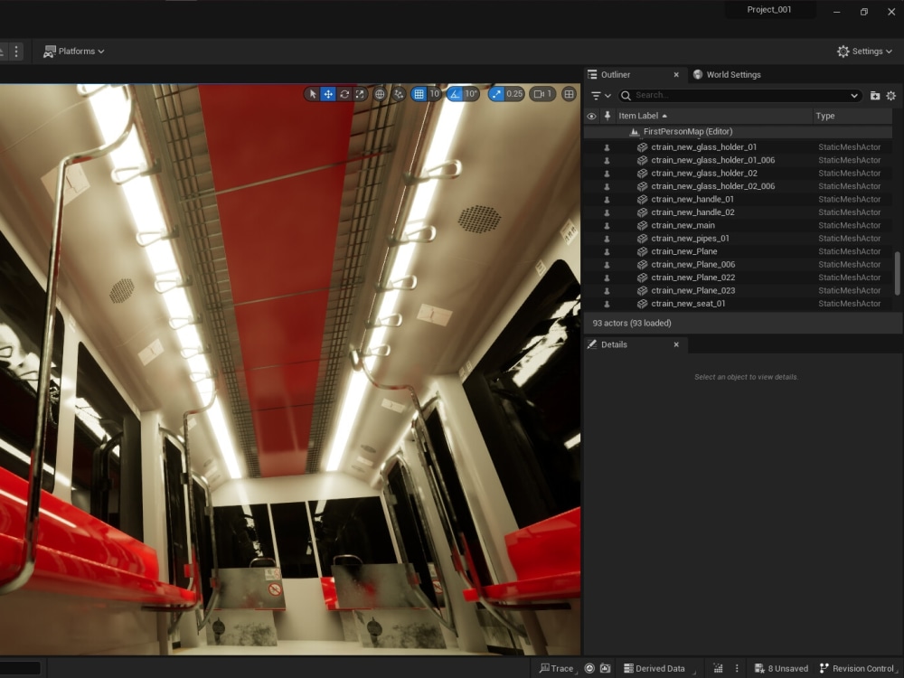The width and height of the screenshot is (904, 678).
Task: Click the '93 actors (93 loaded)' status text
Action: pyautogui.click(x=632, y=323)
